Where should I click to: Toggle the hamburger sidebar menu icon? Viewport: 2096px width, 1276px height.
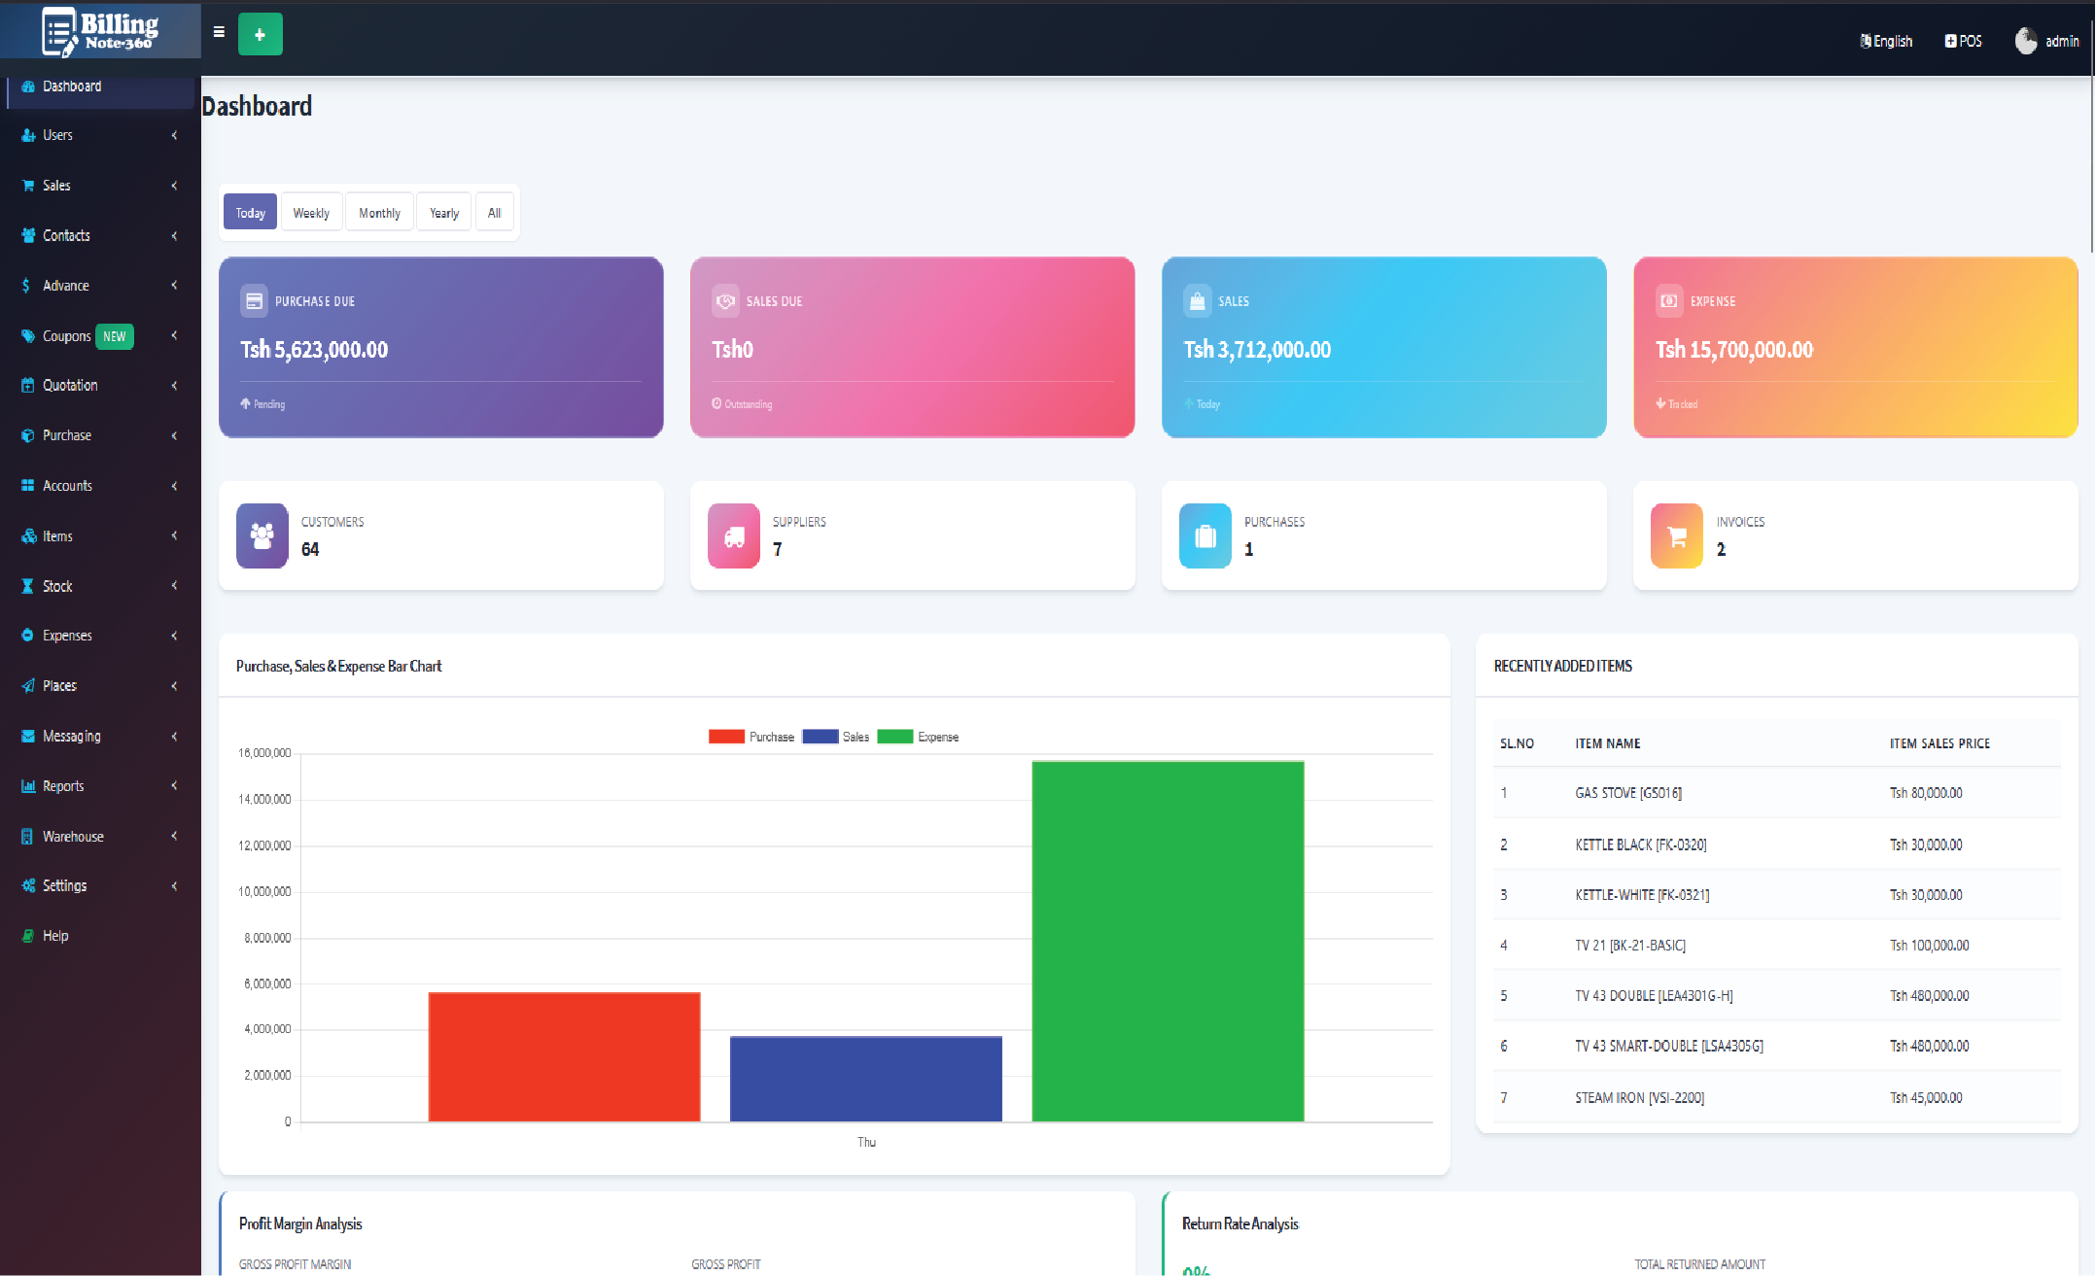click(x=219, y=32)
